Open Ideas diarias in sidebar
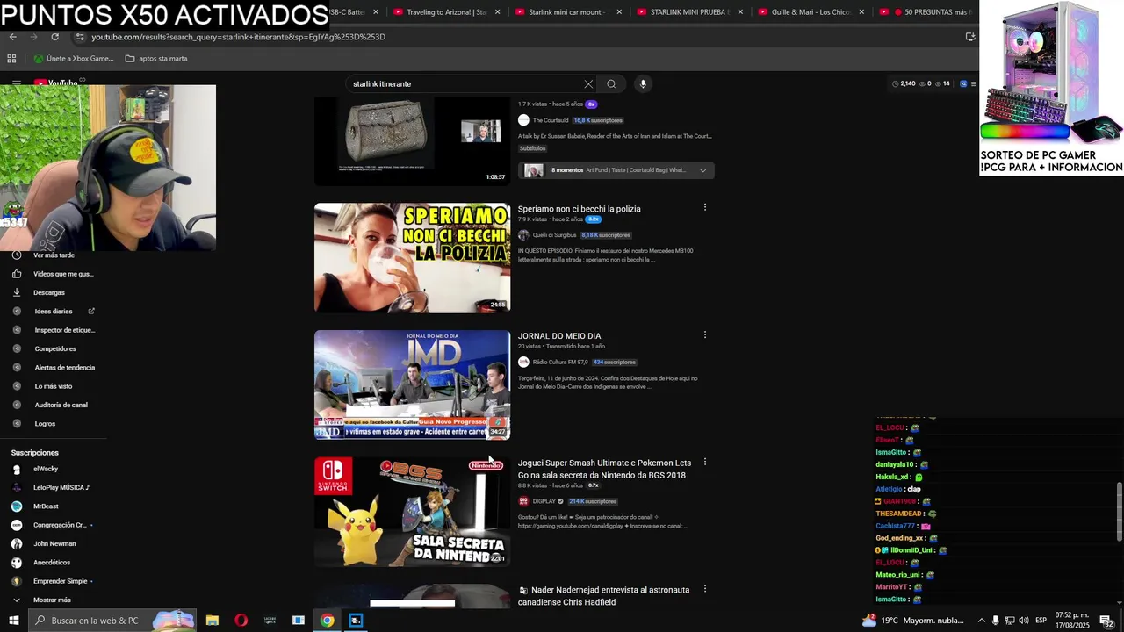This screenshot has width=1124, height=632. (x=54, y=312)
